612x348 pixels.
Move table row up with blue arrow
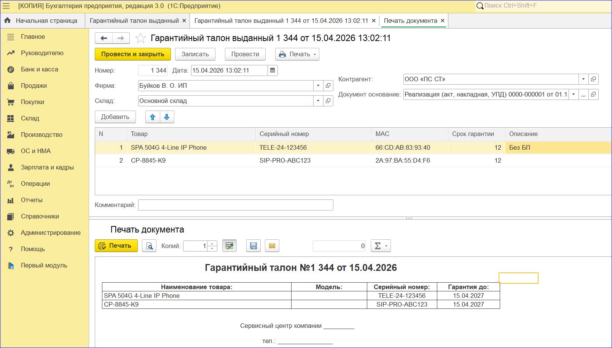tap(153, 117)
